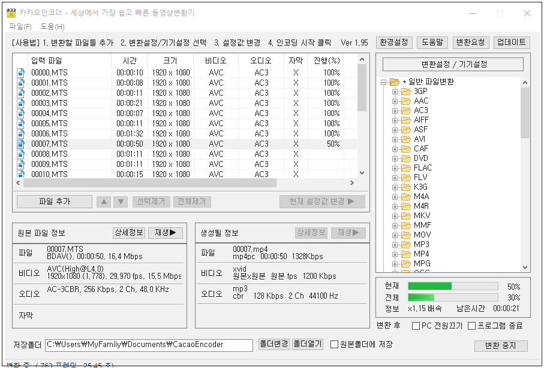Click the AAC folder icon
The image size is (544, 368).
[406, 101]
